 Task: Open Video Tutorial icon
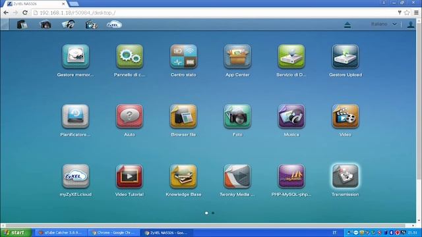click(130, 176)
